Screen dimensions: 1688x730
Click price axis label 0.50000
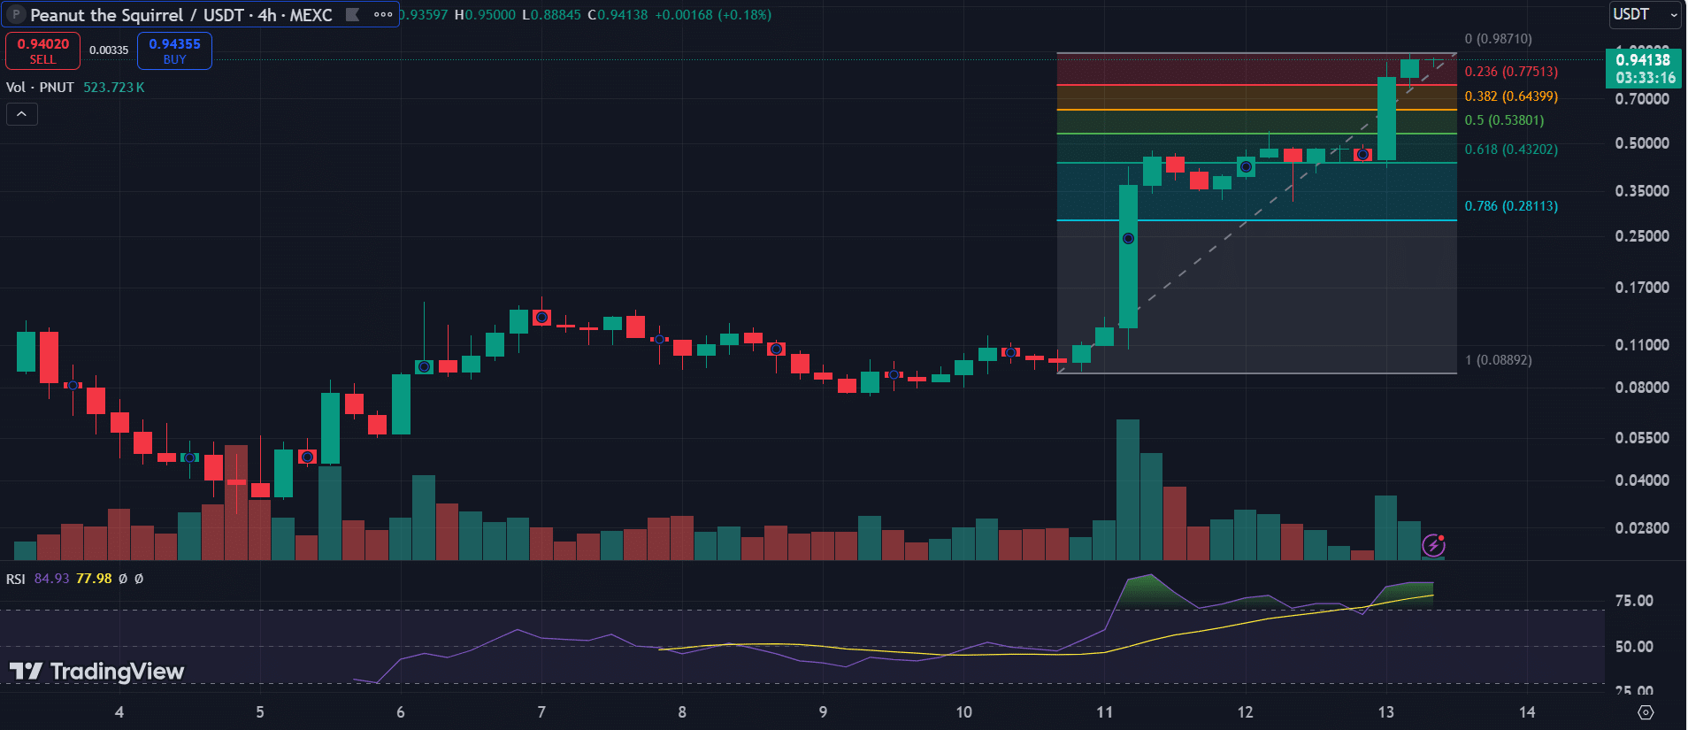1642,143
